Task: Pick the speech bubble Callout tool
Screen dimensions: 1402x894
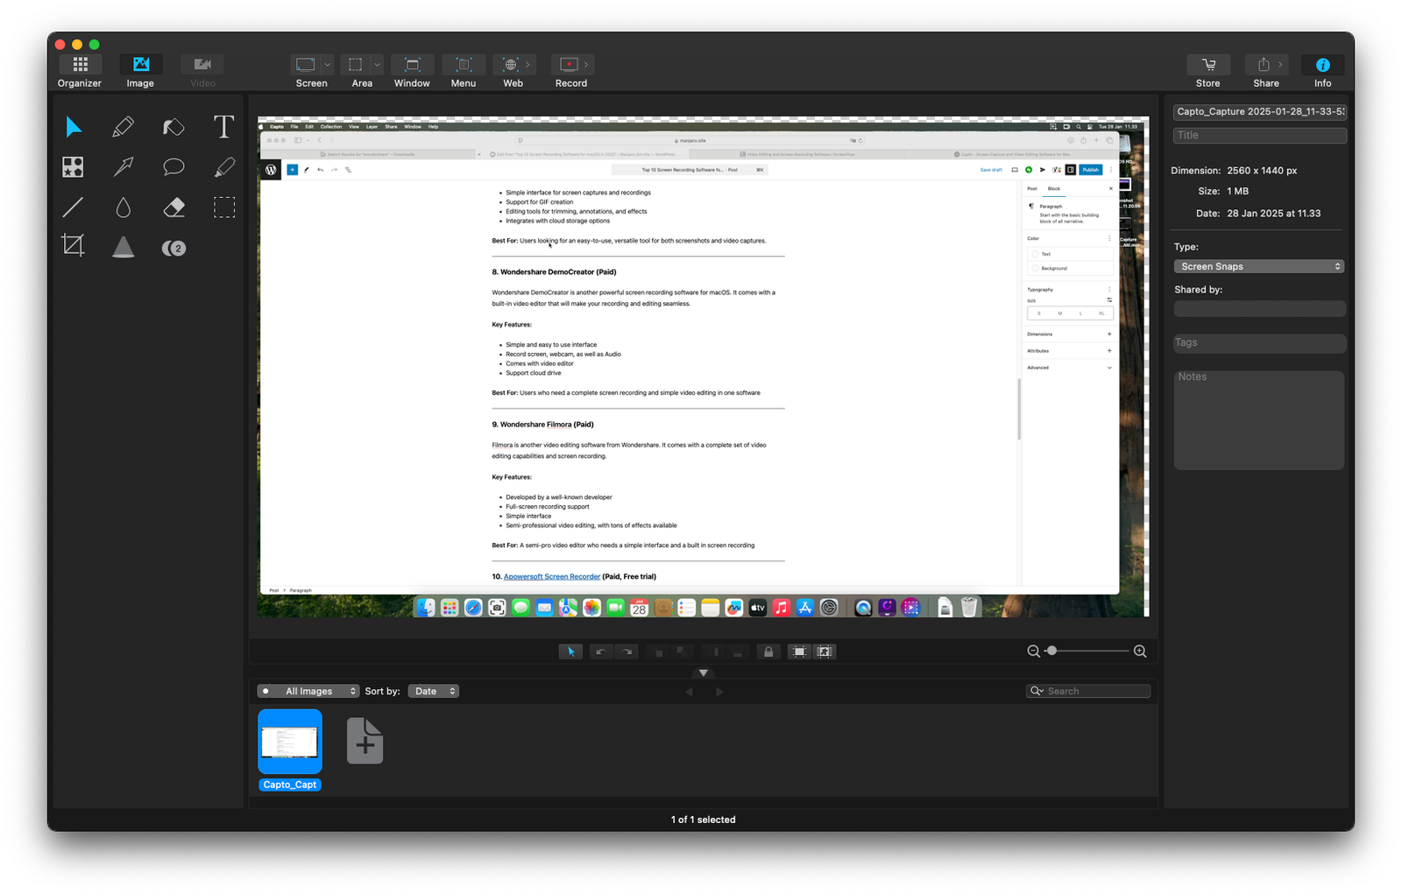Action: coord(173,167)
